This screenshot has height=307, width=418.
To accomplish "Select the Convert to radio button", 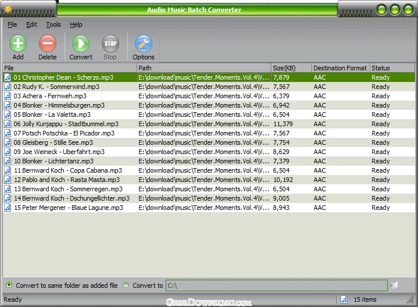I will 126,285.
